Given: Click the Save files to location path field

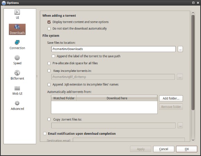Looking at the screenshot, I should pyautogui.click(x=113, y=49).
